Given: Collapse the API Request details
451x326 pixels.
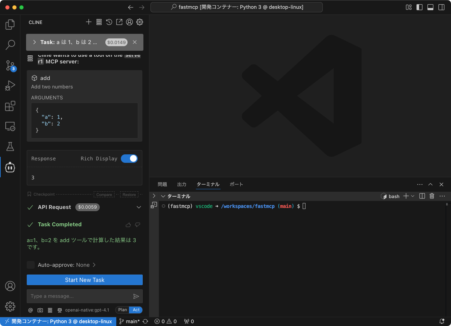Looking at the screenshot, I should tap(138, 207).
